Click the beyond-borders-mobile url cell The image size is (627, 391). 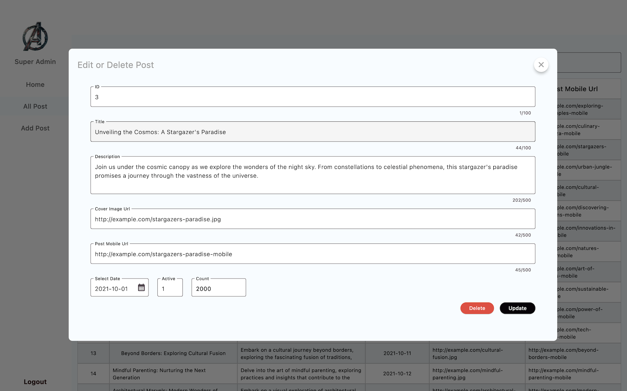[573, 353]
